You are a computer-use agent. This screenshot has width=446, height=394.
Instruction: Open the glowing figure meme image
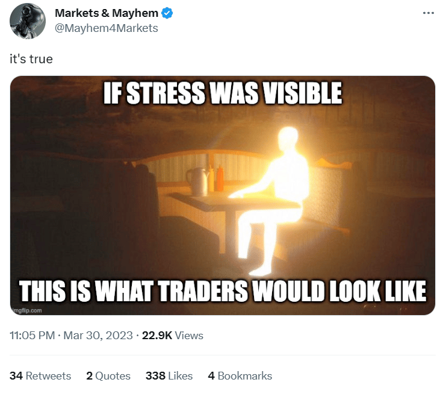point(223,195)
